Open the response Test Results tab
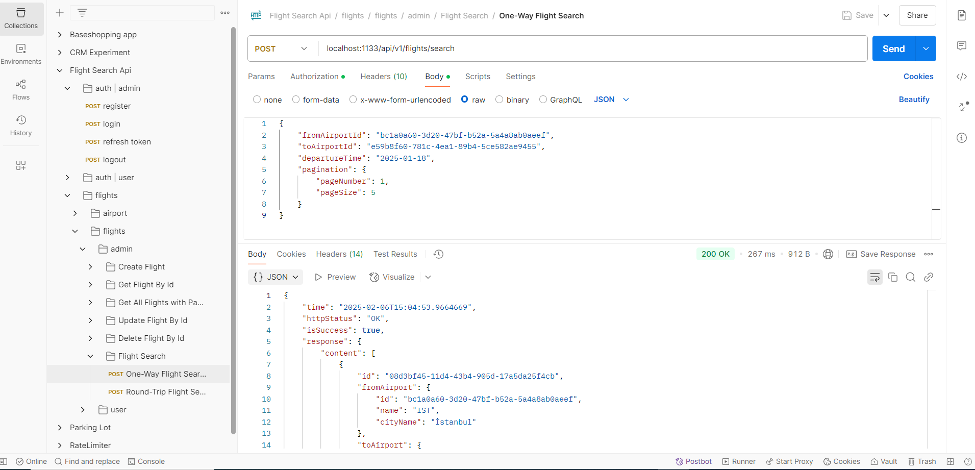 pyautogui.click(x=395, y=254)
